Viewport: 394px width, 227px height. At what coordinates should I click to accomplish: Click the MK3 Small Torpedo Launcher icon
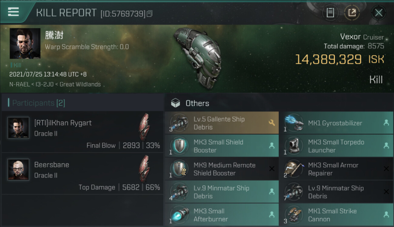294,146
